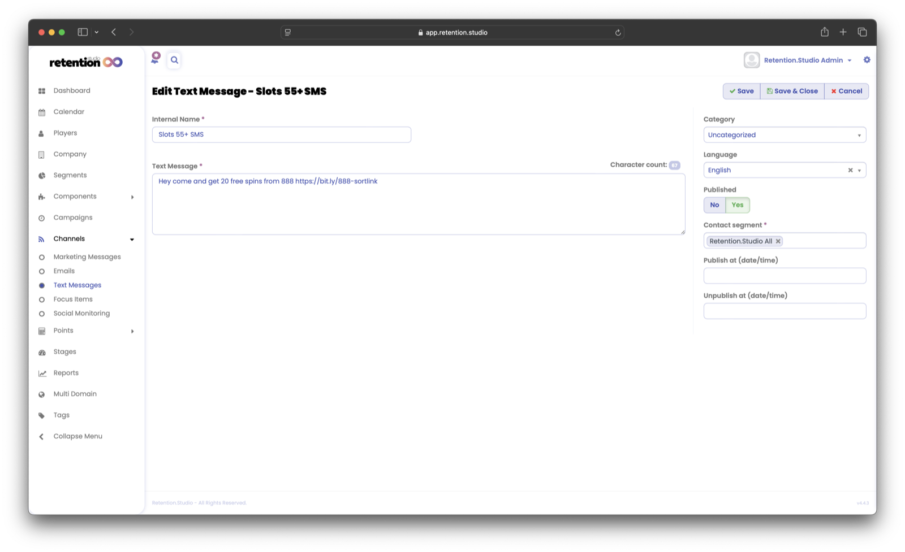Open the settings gear icon
This screenshot has height=552, width=905.
point(867,60)
